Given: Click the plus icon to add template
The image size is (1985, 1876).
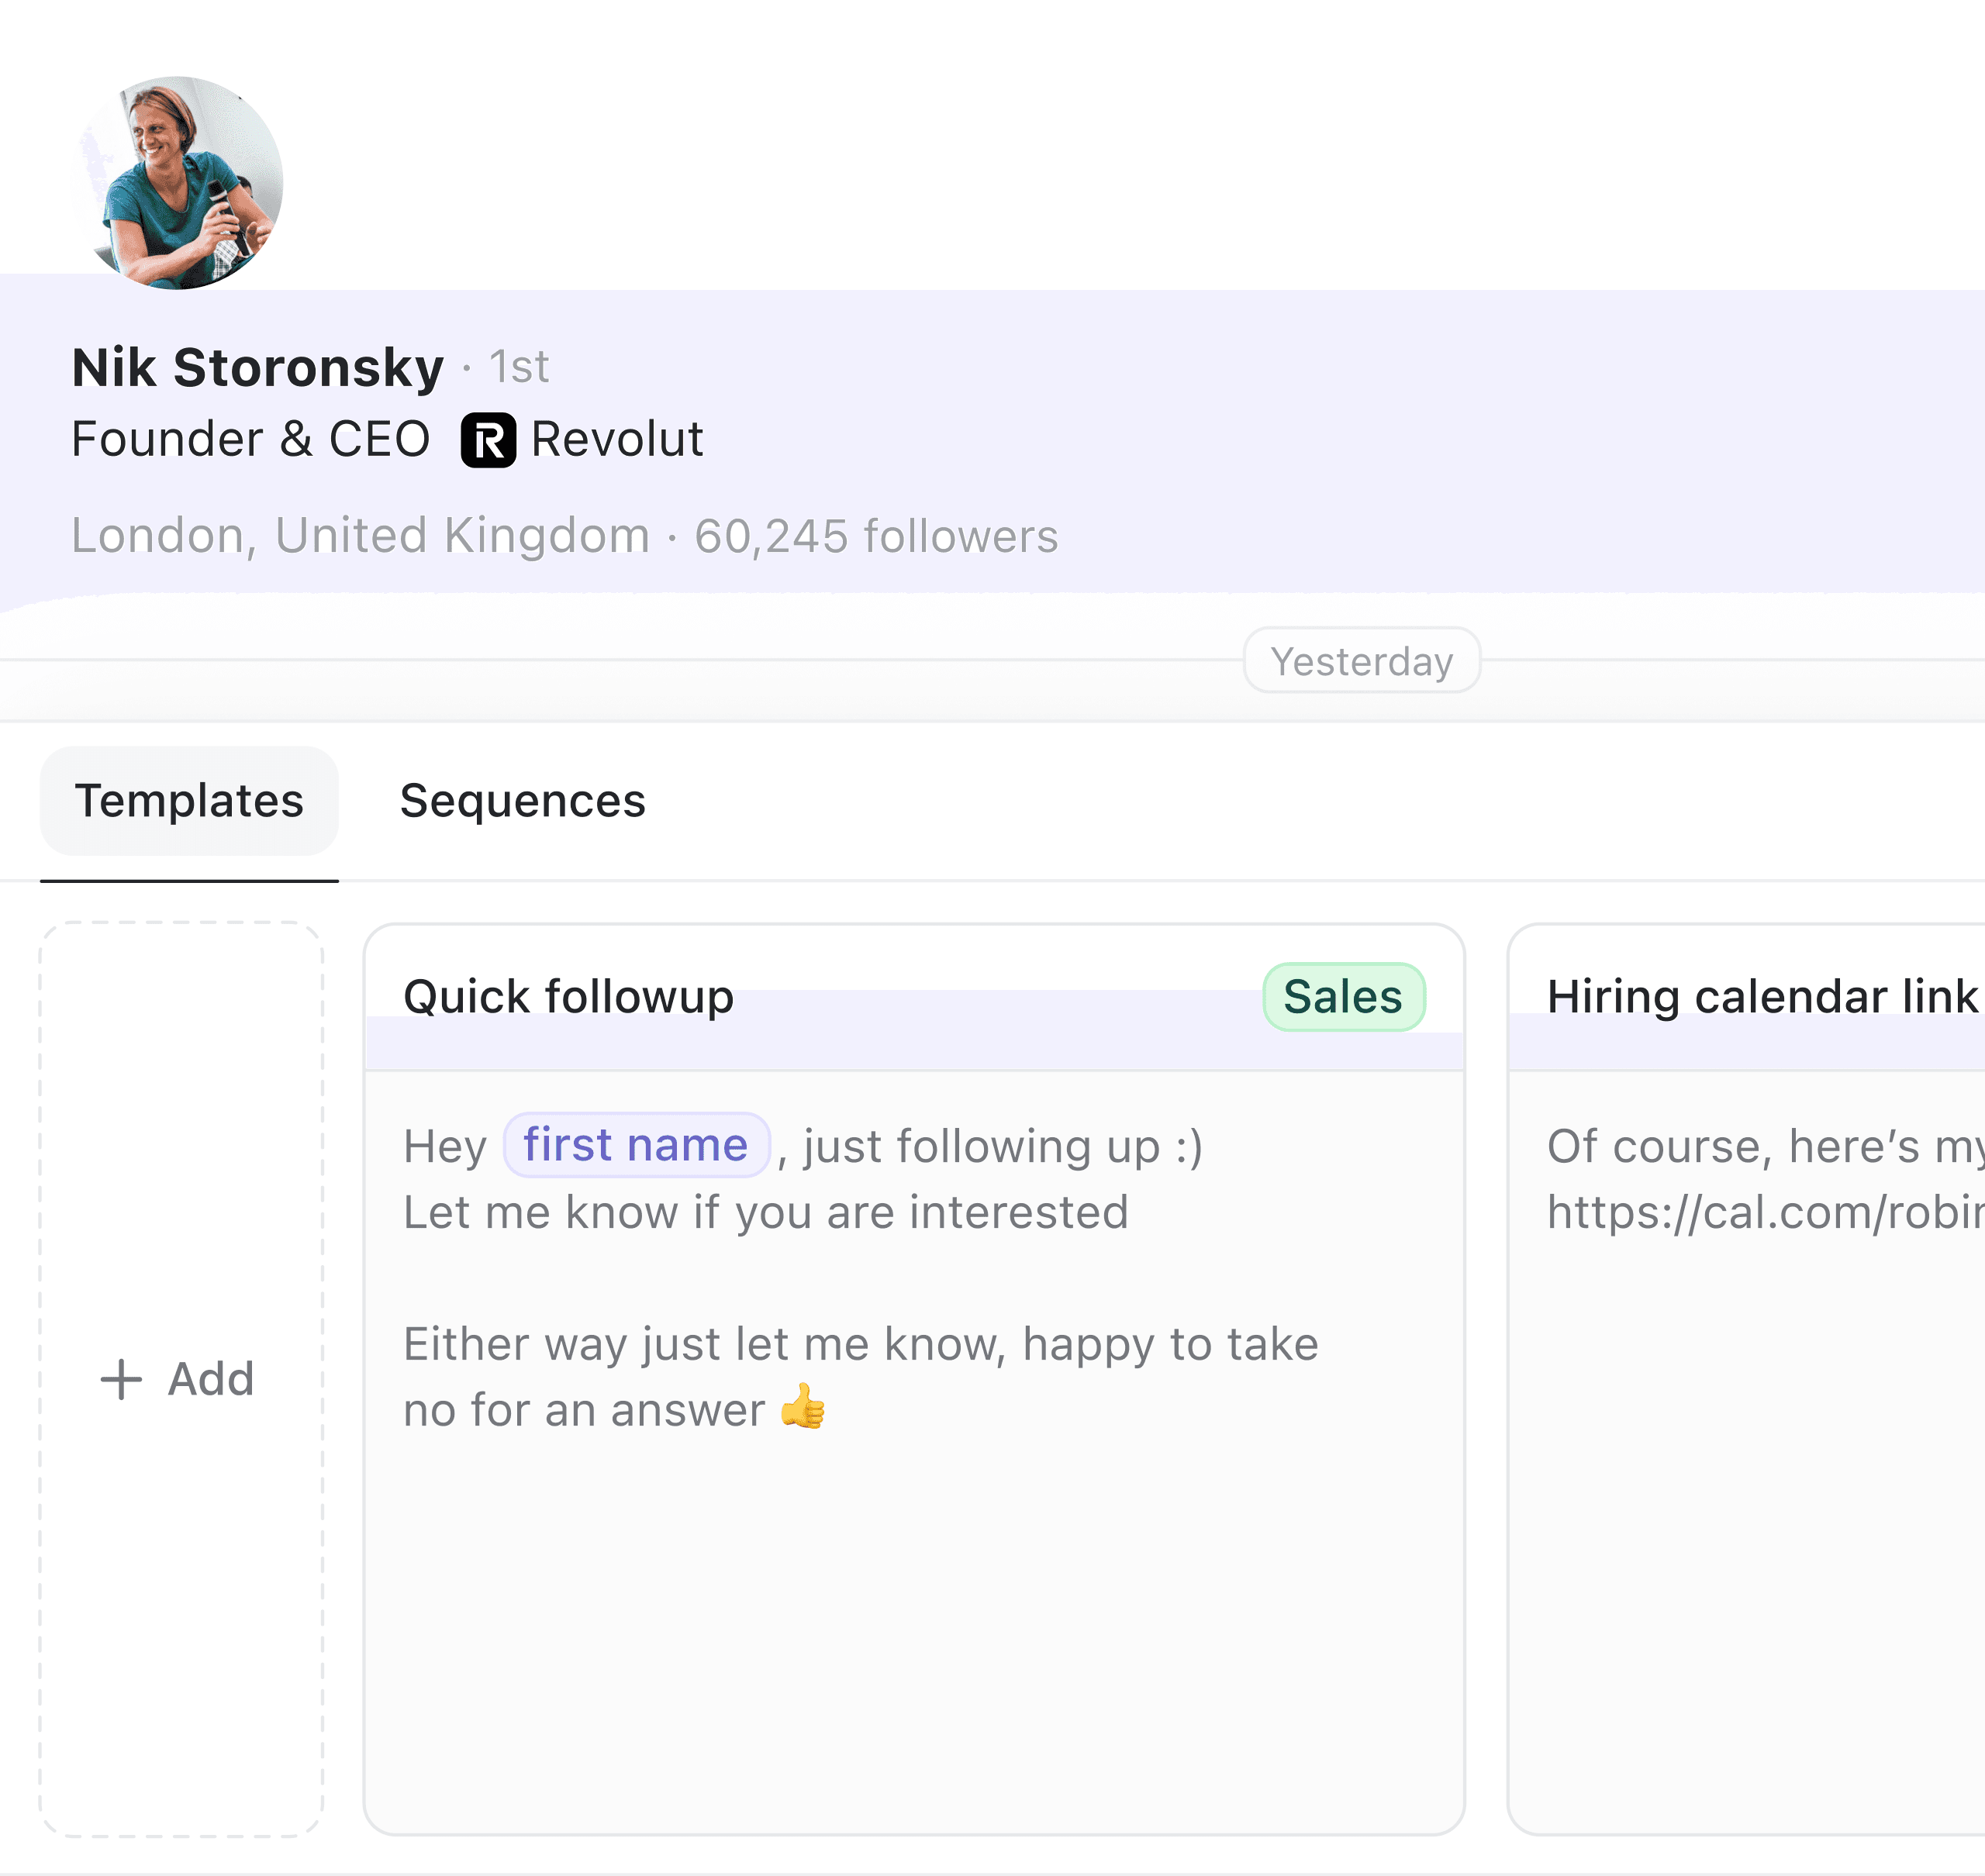Looking at the screenshot, I should click(121, 1379).
